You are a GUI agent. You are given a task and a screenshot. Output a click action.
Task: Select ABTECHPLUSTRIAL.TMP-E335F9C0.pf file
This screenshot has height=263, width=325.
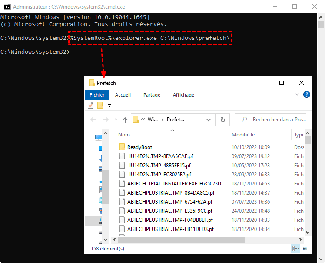point(170,211)
